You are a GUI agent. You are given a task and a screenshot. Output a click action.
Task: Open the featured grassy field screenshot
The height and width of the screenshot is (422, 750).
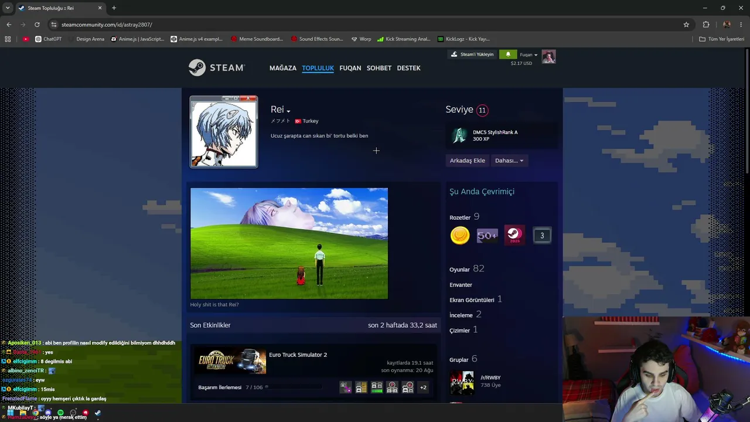pos(289,243)
